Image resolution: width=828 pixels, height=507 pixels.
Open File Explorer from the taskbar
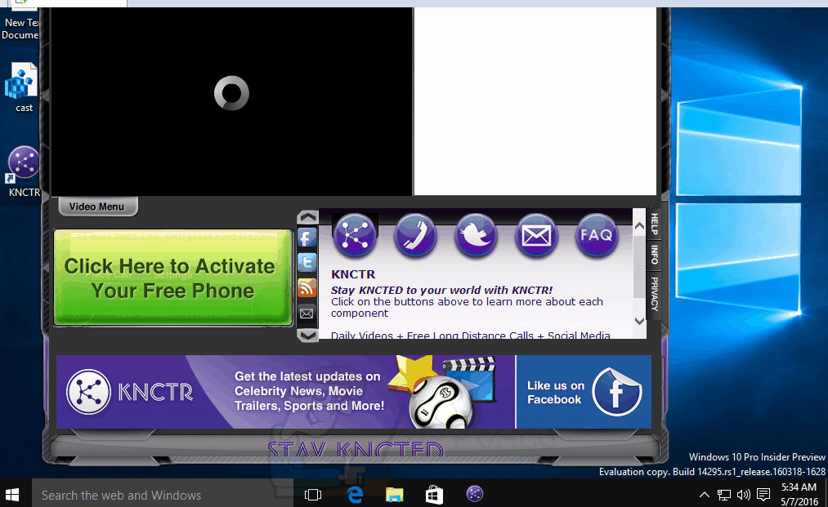(395, 495)
